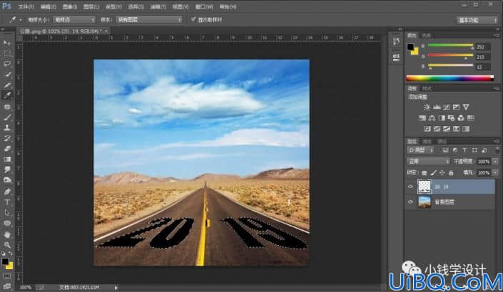503x292 pixels.
Task: Click the color spectrum ramp
Action: pyautogui.click(x=449, y=78)
